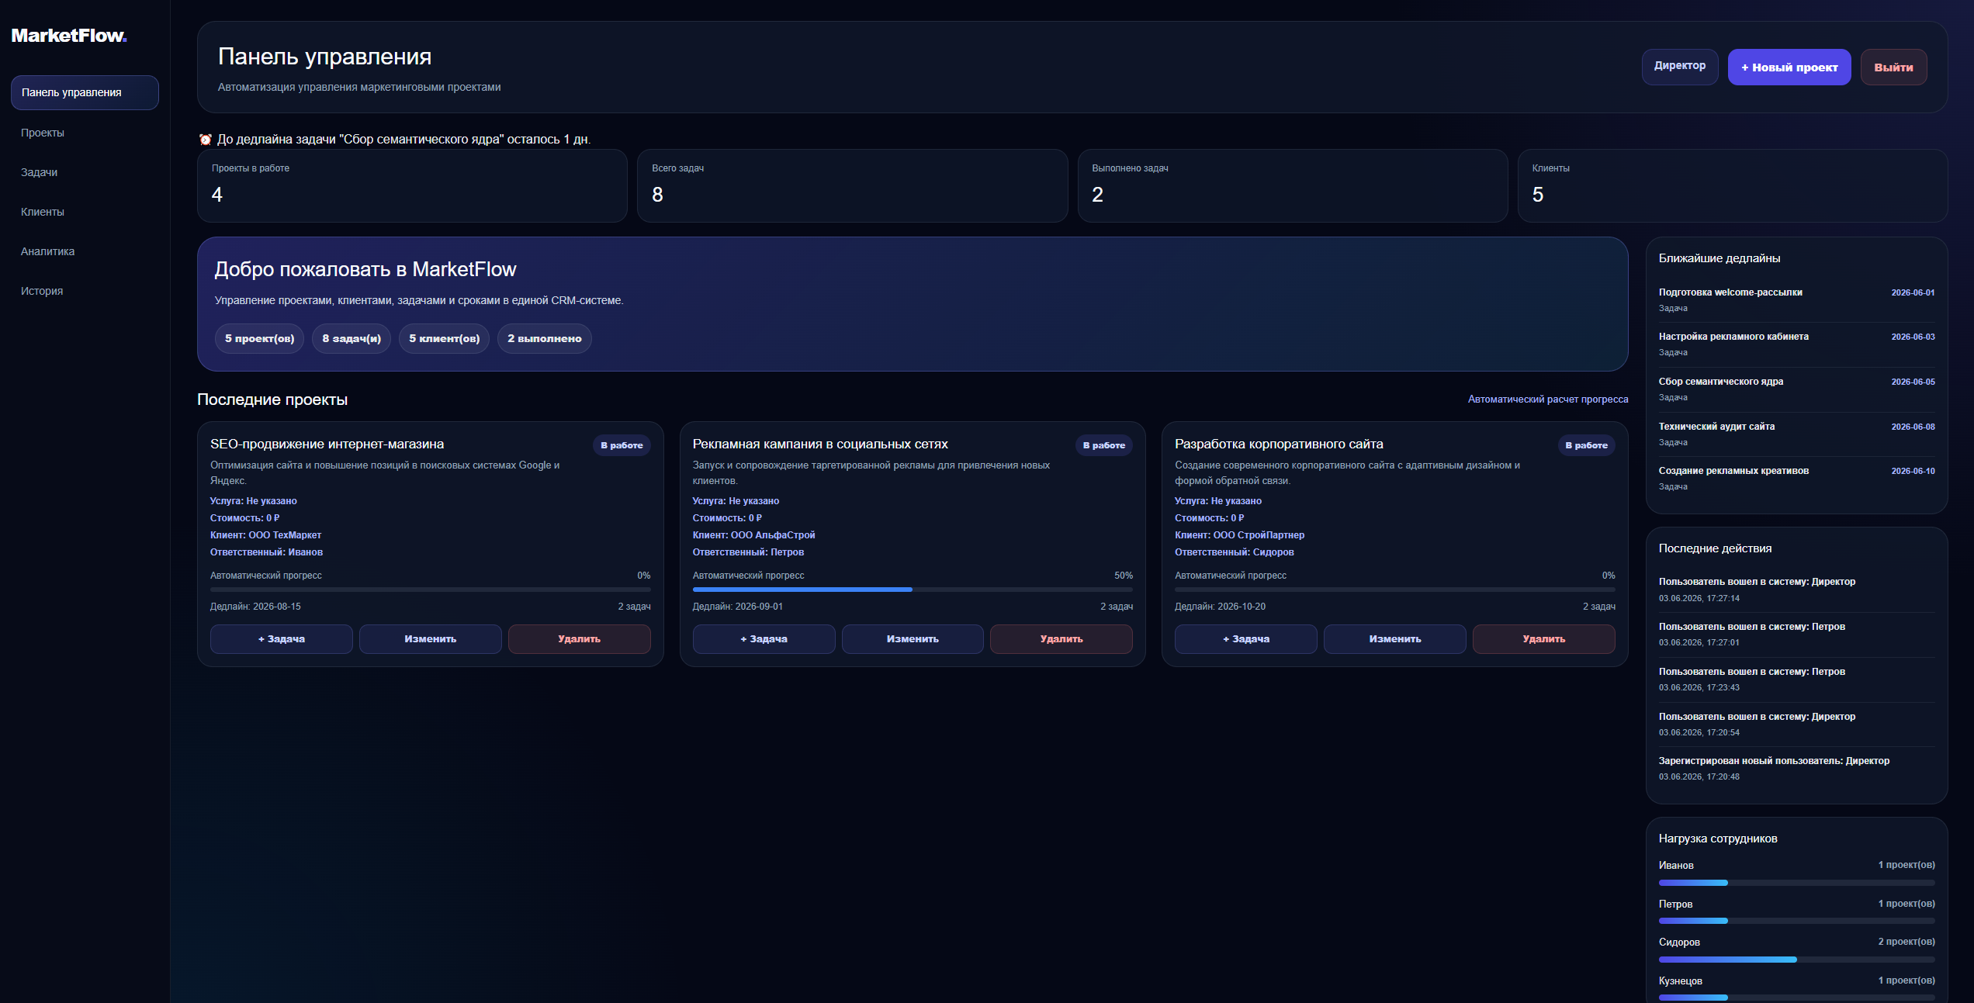
Task: Click the alarm clock deadline icon
Action: click(206, 140)
